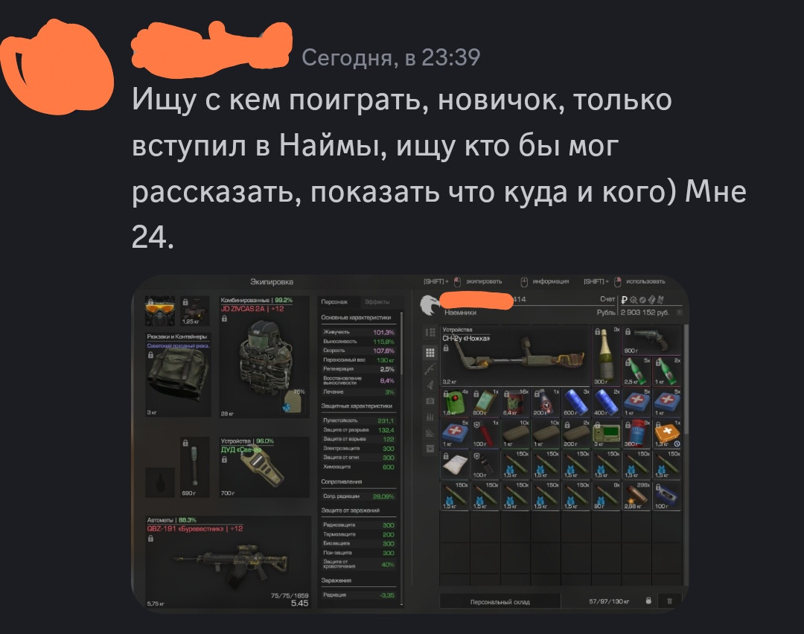
Task: Select the orange medkit item
Action: point(667,434)
